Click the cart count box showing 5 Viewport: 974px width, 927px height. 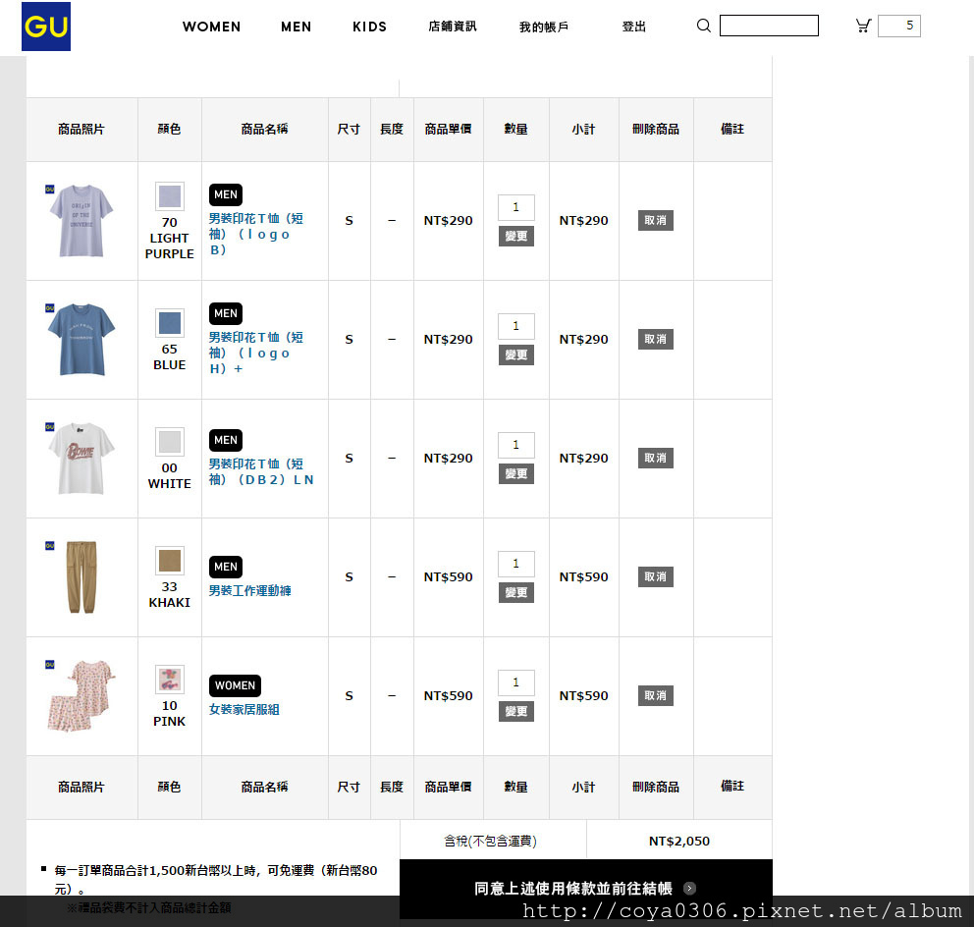(x=898, y=26)
